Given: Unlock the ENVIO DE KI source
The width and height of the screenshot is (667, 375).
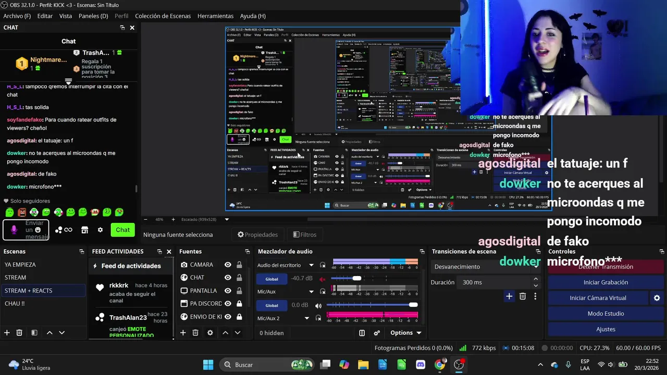Looking at the screenshot, I should 239,317.
